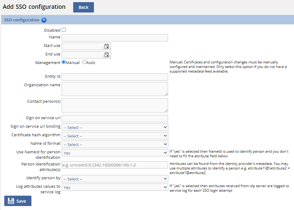Click the SSO configuration help icon
Screen dimensions: 294x210
click(44, 20)
